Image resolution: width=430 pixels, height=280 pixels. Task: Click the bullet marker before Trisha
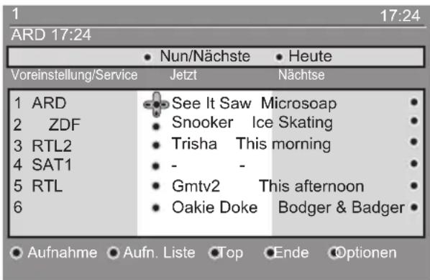[x=156, y=145]
